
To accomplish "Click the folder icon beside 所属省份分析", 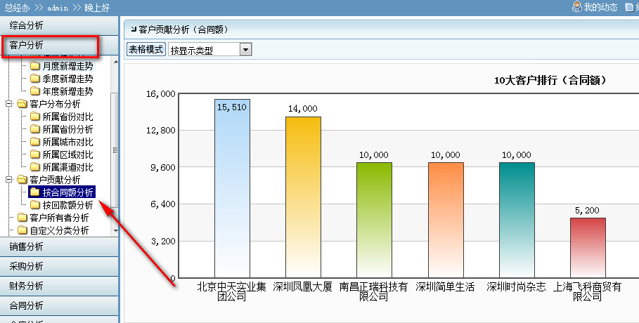I will 35,129.
